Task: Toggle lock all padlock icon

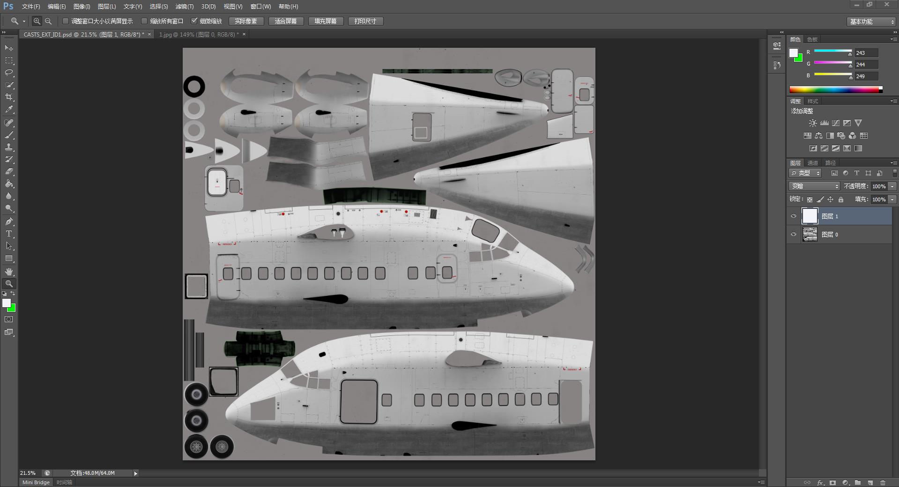Action: click(x=841, y=199)
